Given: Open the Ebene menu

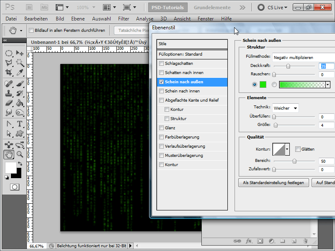Looking at the screenshot, I should 78,19.
